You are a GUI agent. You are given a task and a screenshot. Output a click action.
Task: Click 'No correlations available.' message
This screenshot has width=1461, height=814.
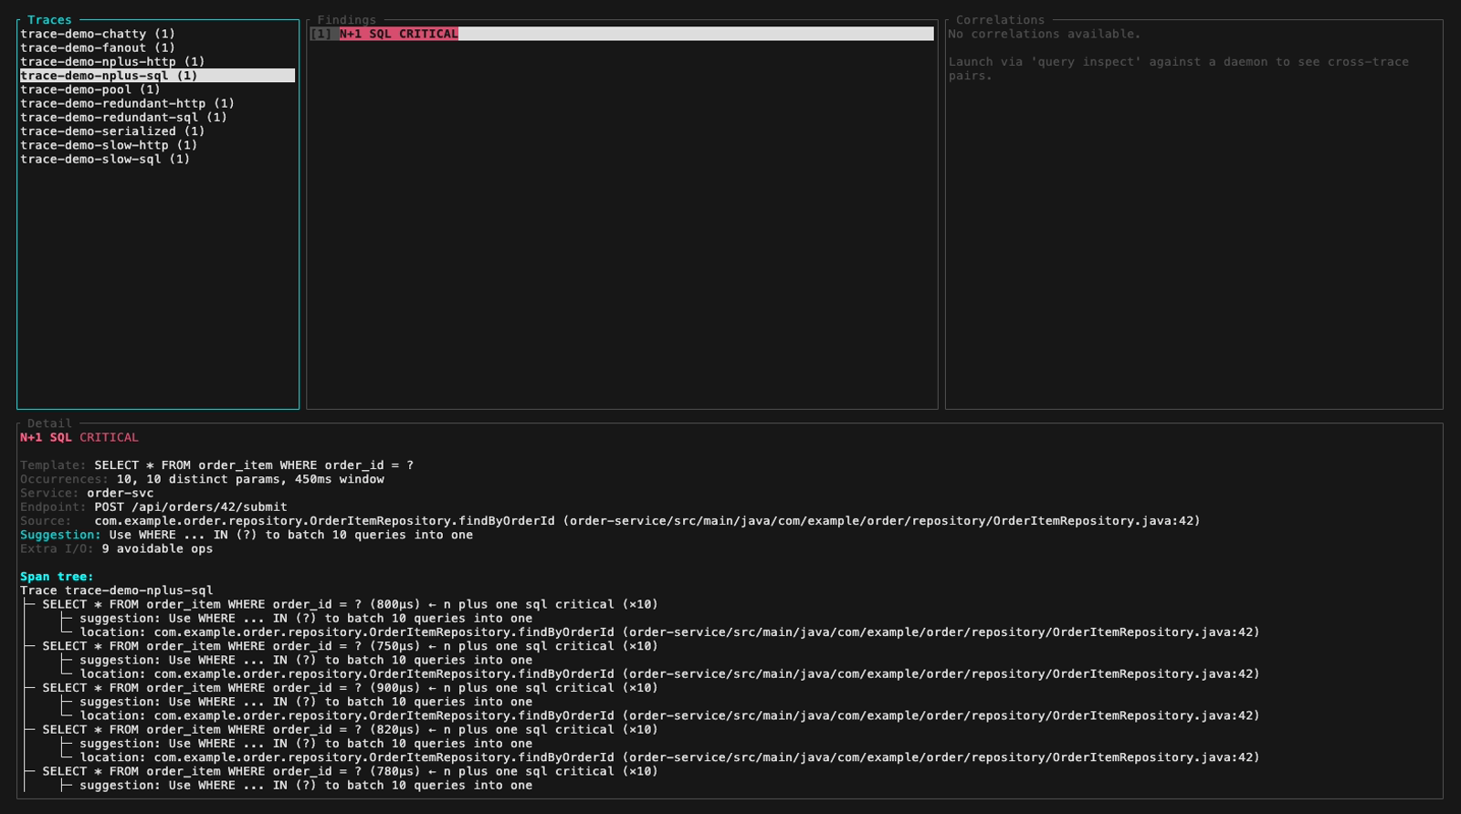pyautogui.click(x=1045, y=34)
